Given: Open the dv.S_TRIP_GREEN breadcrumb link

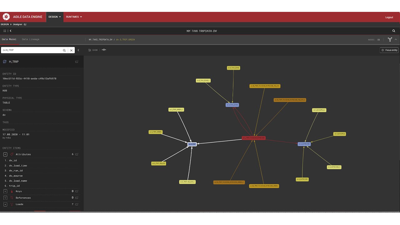Looking at the screenshot, I should tap(126, 39).
